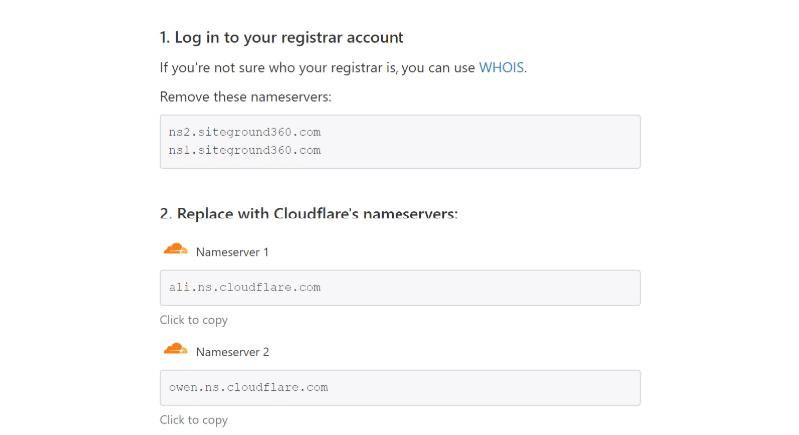The image size is (799, 435).
Task: Click to copy under ali.ns.cloudflare.com
Action: pyautogui.click(x=194, y=320)
